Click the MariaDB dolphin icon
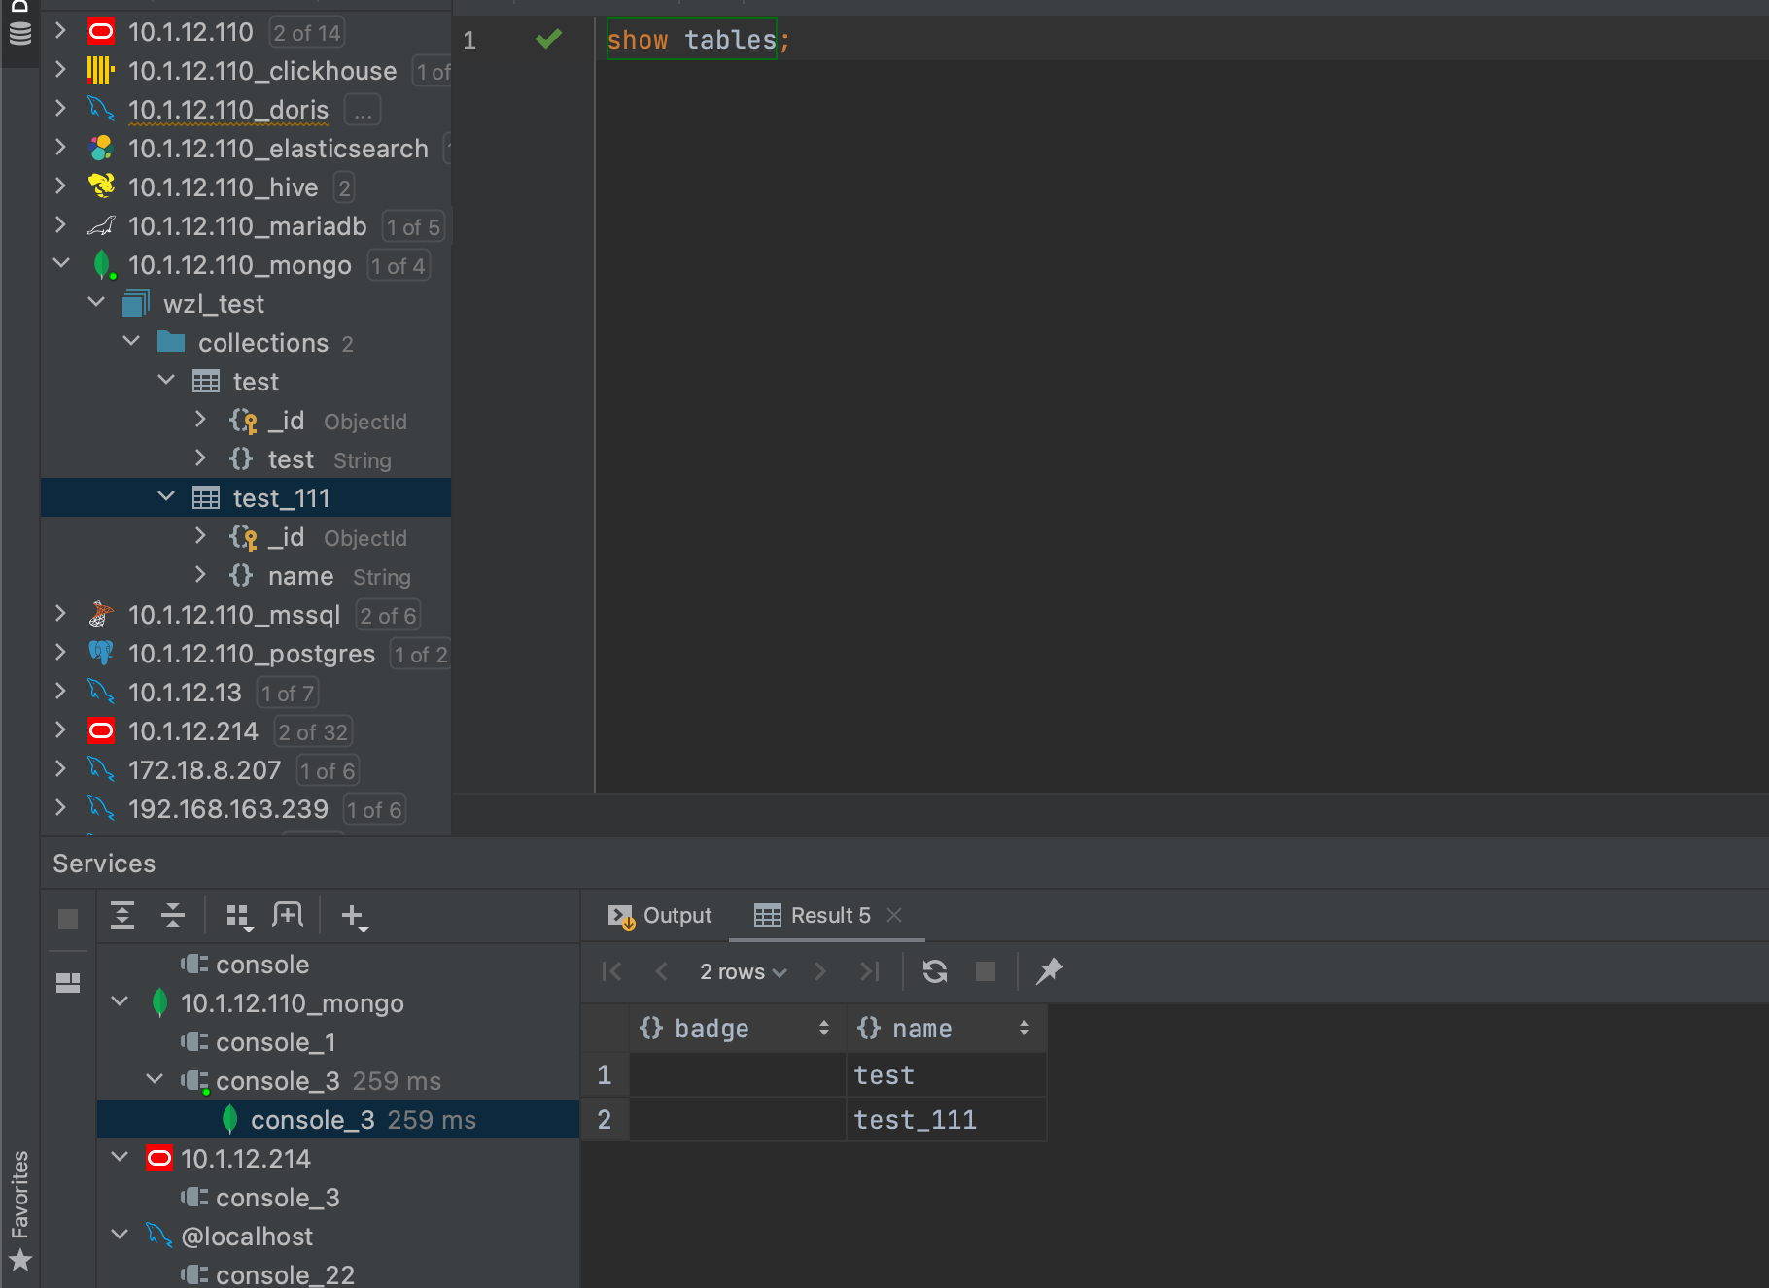 coord(102,225)
